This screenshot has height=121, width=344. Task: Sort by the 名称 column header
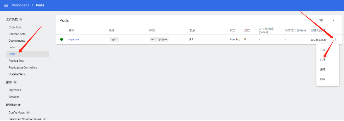[71, 30]
